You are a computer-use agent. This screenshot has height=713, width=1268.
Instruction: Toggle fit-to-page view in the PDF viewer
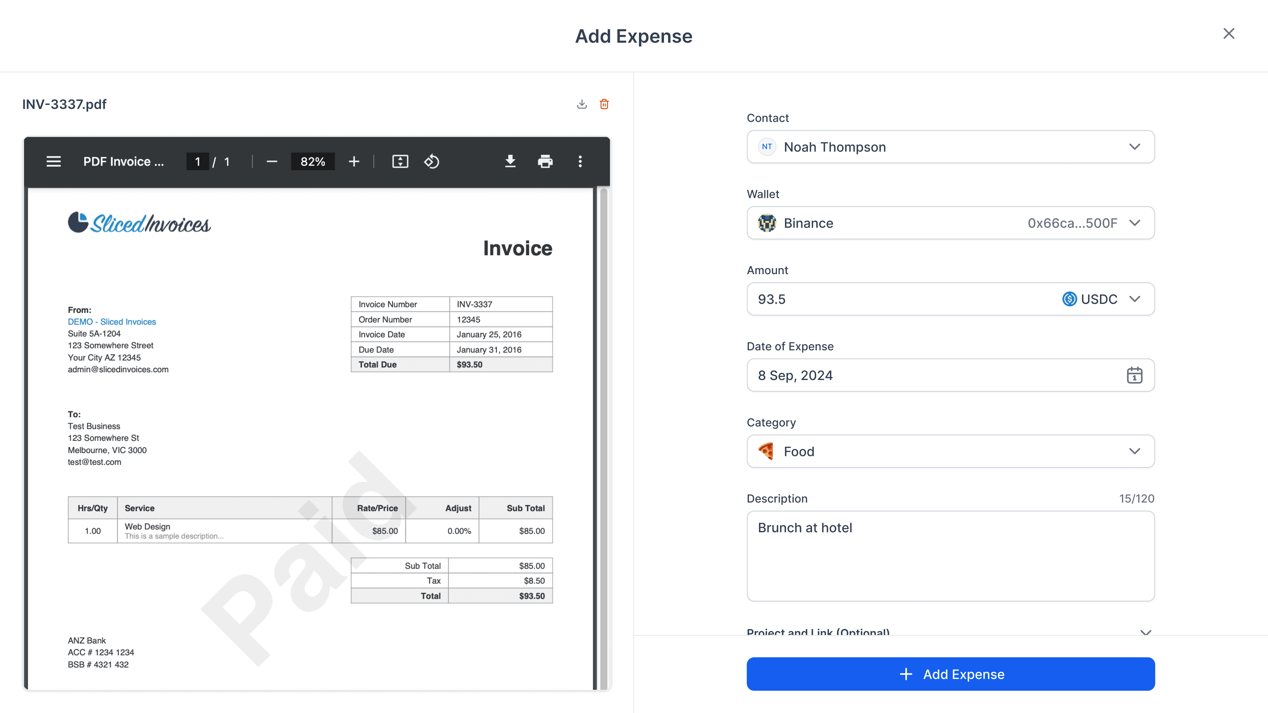400,162
